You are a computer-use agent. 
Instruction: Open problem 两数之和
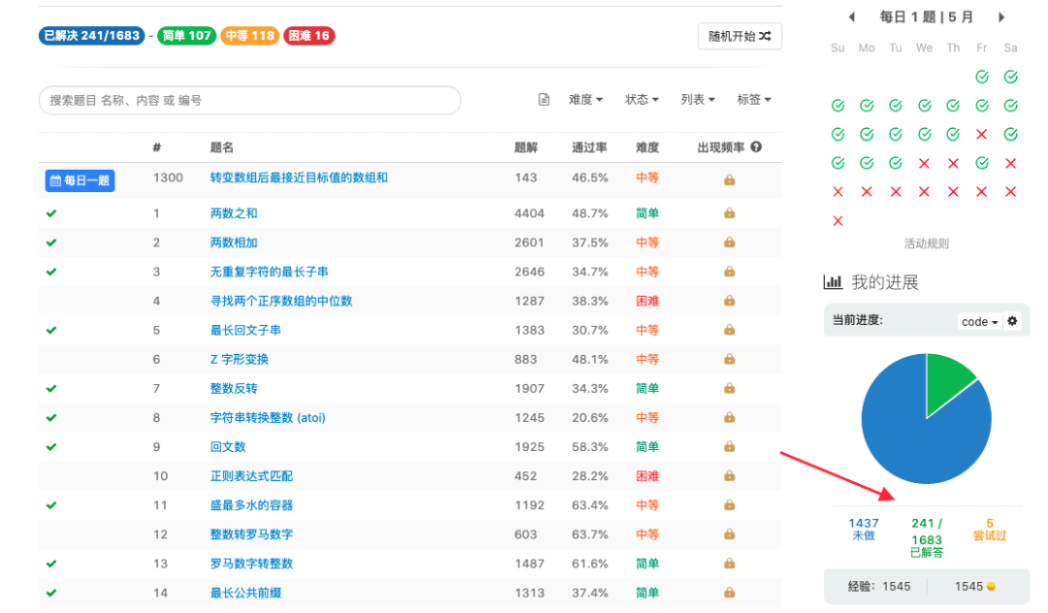(x=234, y=213)
